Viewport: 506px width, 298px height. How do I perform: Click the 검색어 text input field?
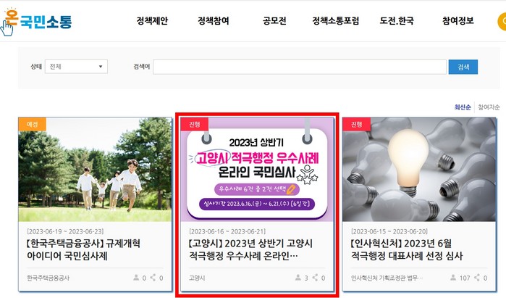pyautogui.click(x=300, y=67)
